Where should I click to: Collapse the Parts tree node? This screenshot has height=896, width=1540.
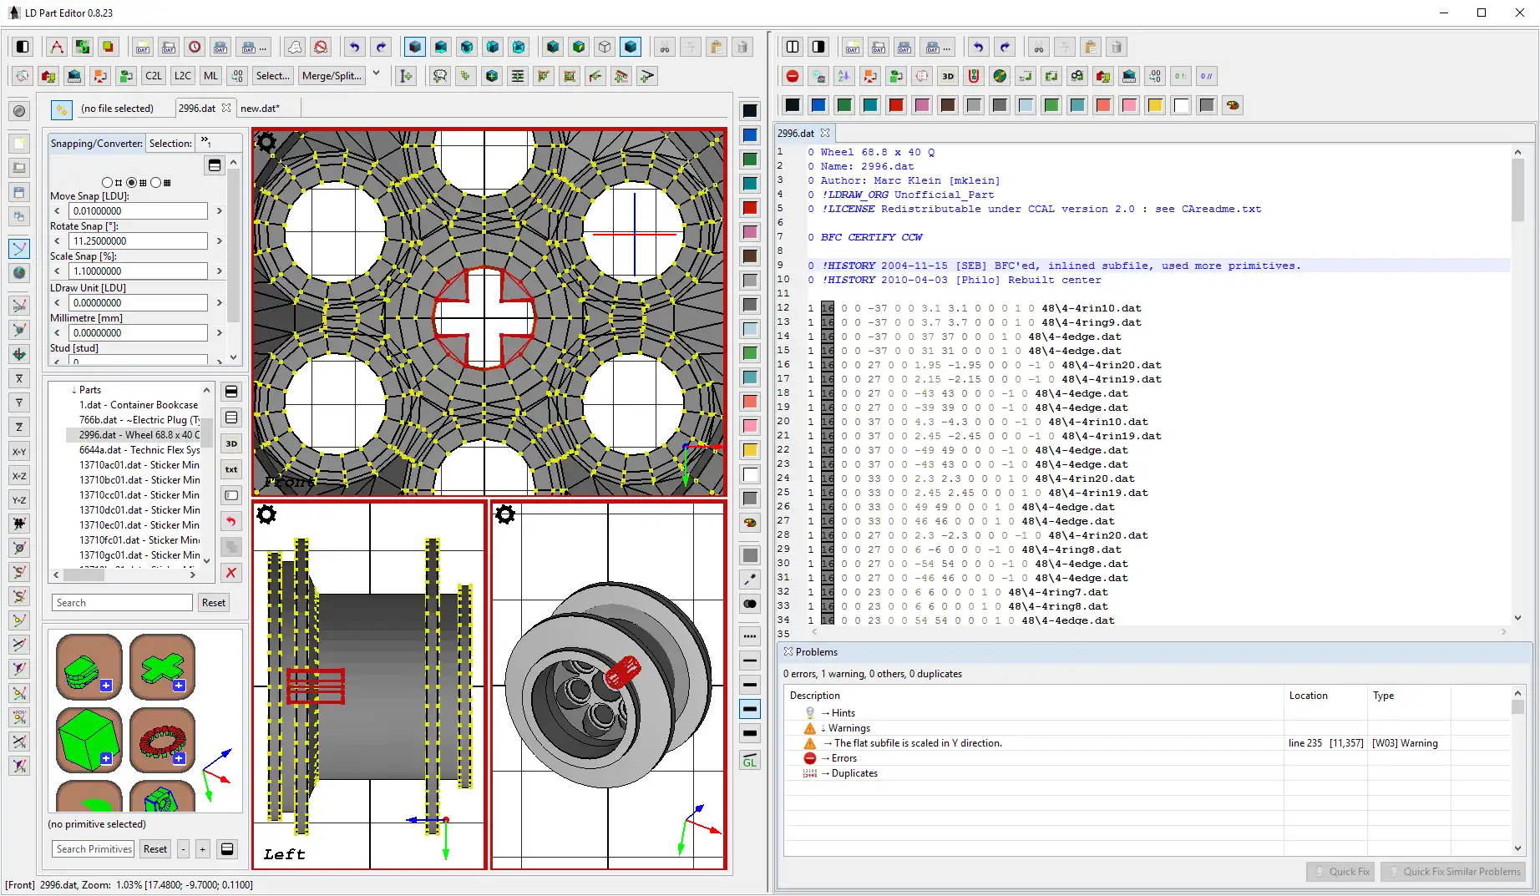pyautogui.click(x=74, y=390)
